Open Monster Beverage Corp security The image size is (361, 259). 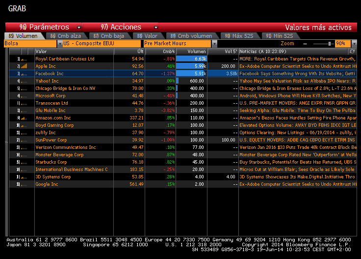(x=60, y=155)
